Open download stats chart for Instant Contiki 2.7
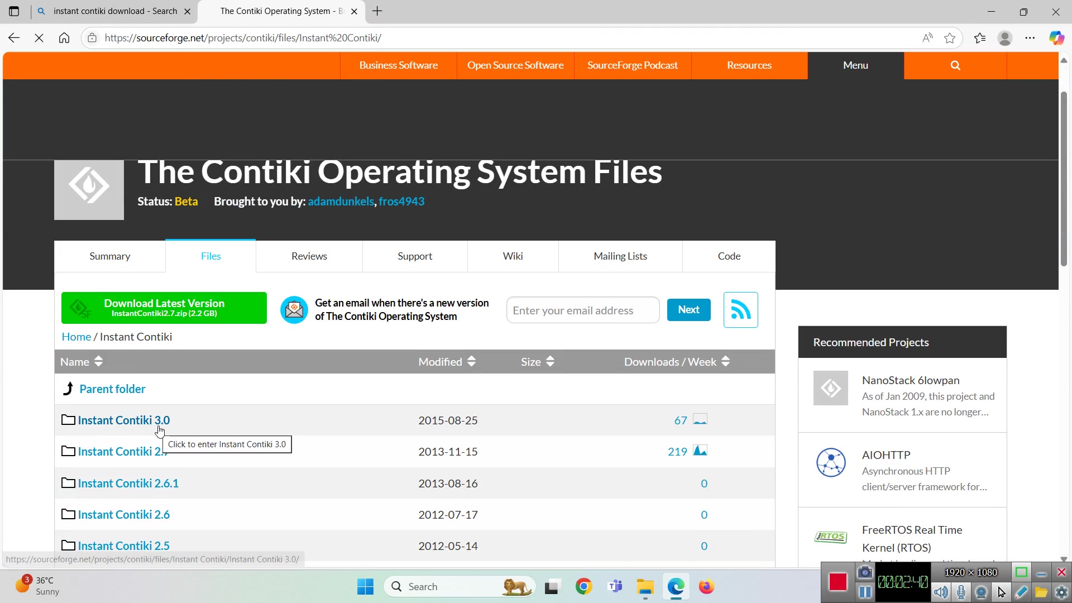This screenshot has height=603, width=1072. [x=700, y=451]
